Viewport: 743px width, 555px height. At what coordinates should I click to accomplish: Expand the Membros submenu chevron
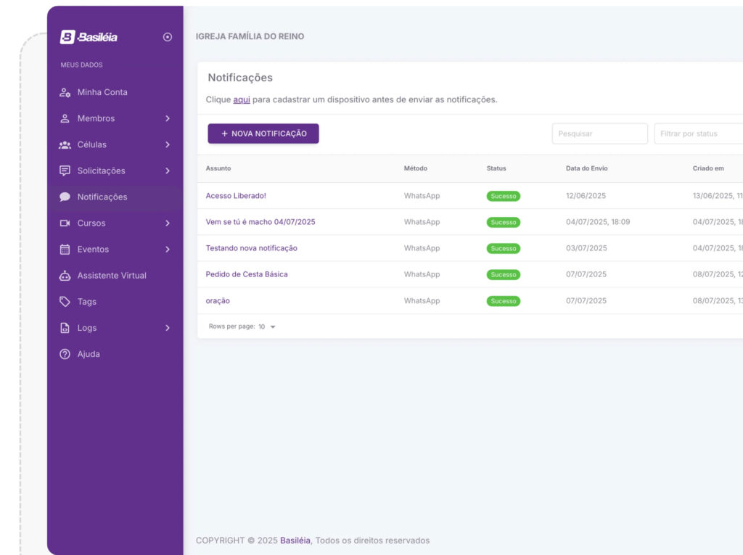(168, 119)
